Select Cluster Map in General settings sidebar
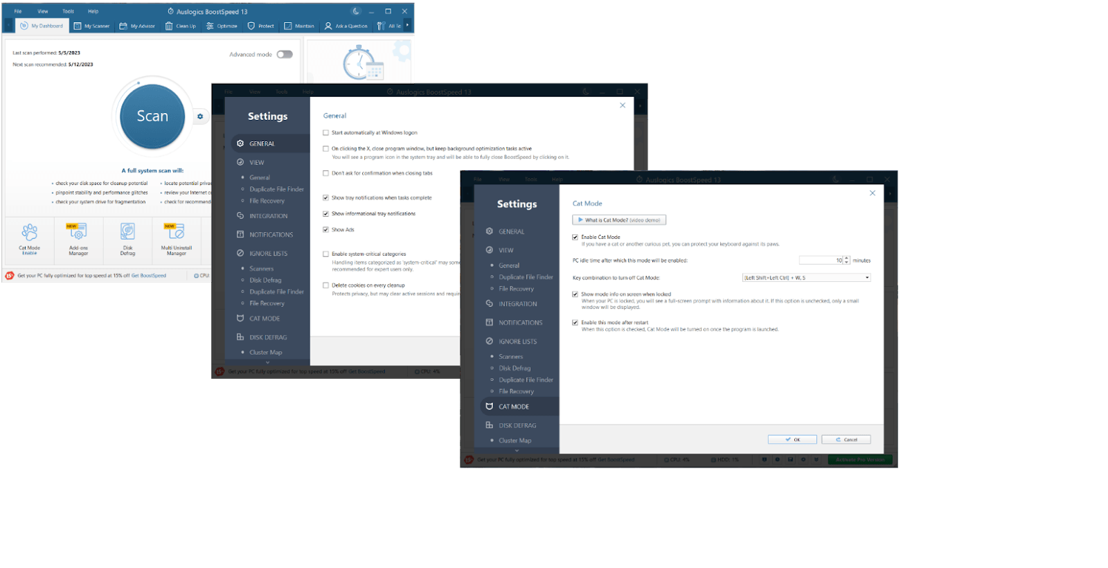Viewport: 1108px width, 568px height. coord(266,353)
